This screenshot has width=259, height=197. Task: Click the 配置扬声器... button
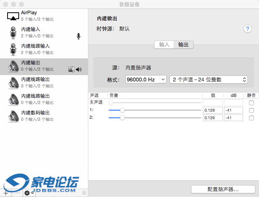(223, 189)
